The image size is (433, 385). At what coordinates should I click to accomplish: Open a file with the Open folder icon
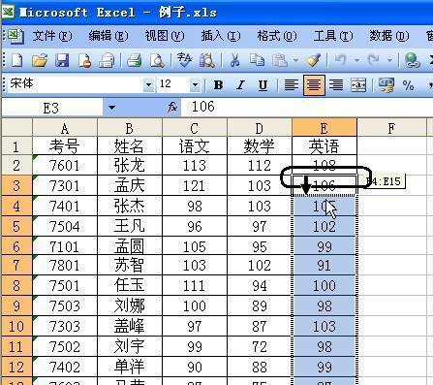[x=40, y=60]
